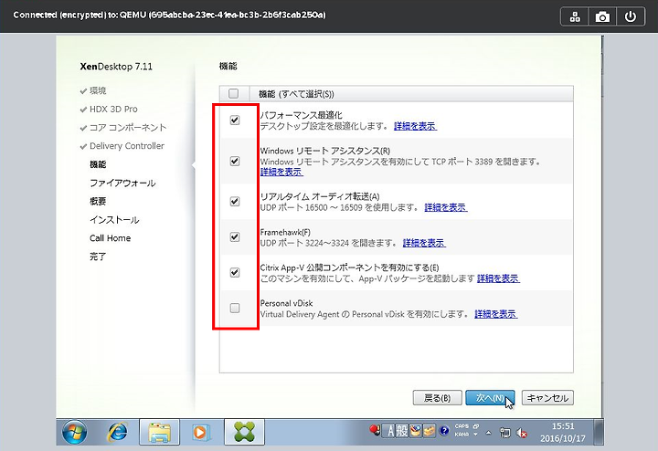The width and height of the screenshot is (658, 451).
Task: Launch Internet Explorer from the taskbar
Action: click(x=118, y=432)
